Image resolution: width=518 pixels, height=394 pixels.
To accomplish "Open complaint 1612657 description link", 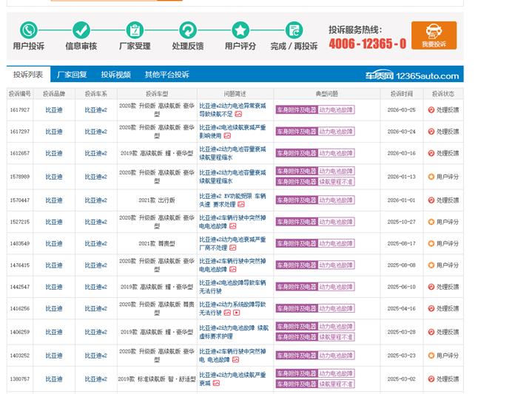I will click(232, 153).
